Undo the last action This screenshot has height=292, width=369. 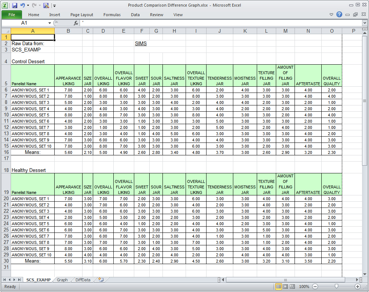23,5
